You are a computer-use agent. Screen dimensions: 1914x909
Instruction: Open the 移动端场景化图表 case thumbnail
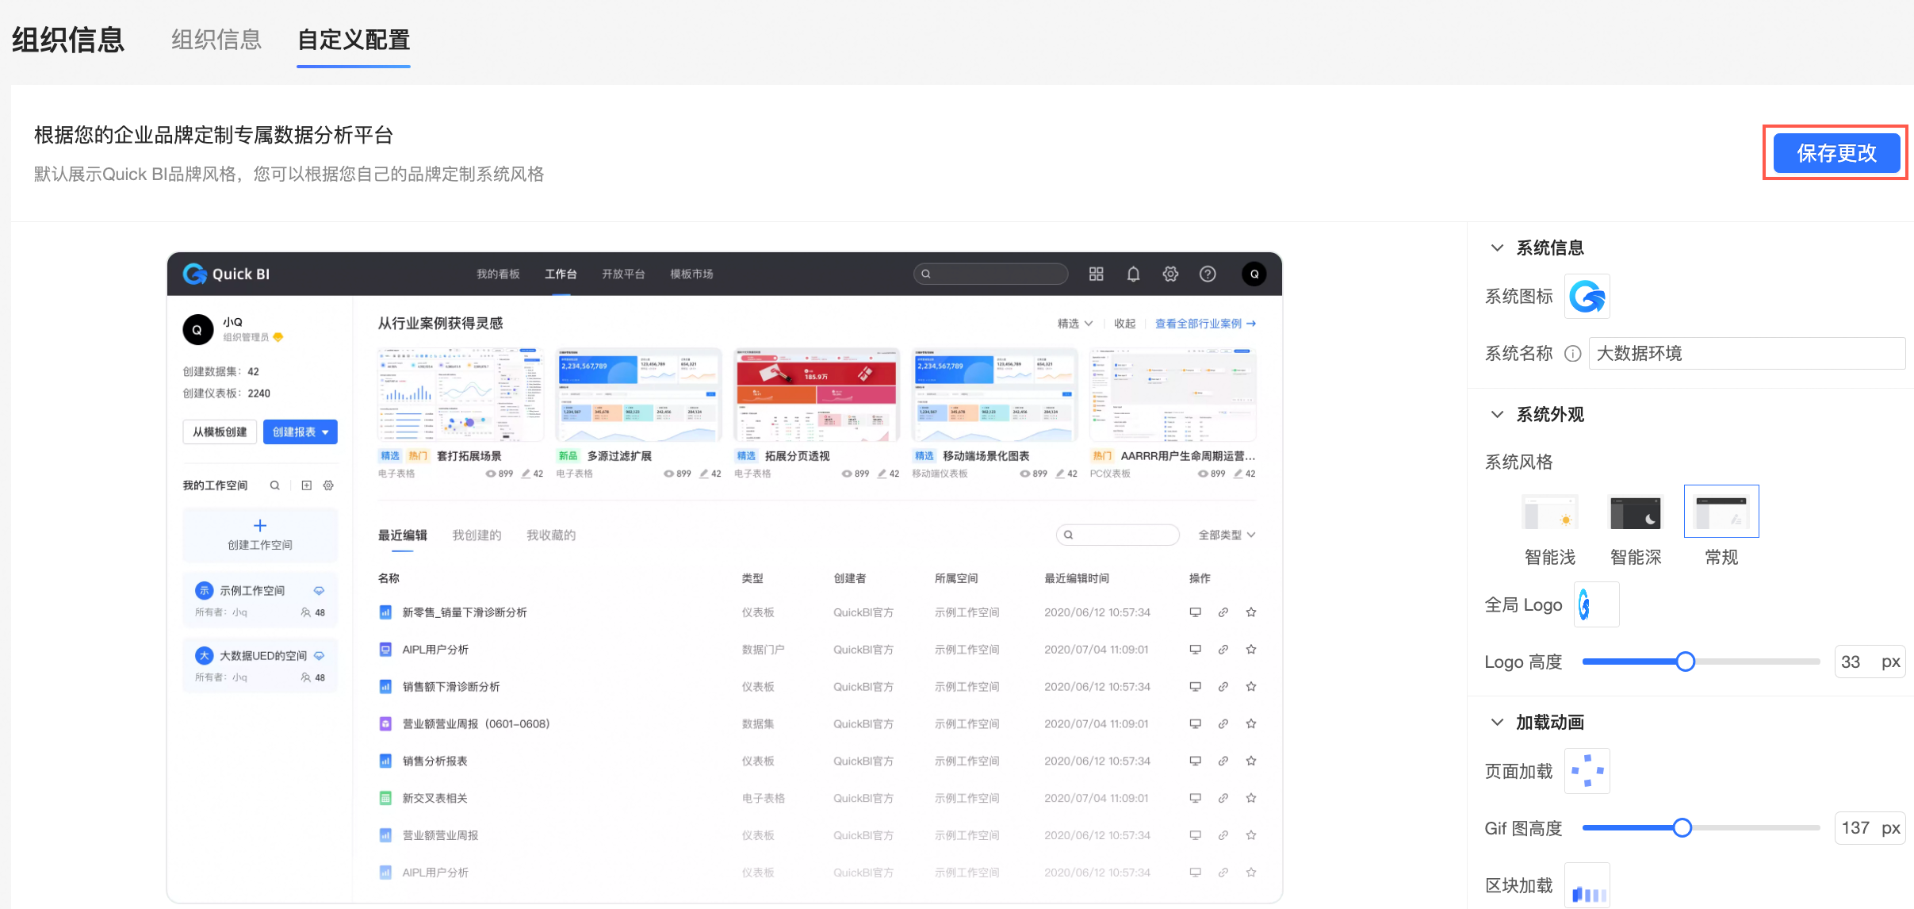pos(995,394)
